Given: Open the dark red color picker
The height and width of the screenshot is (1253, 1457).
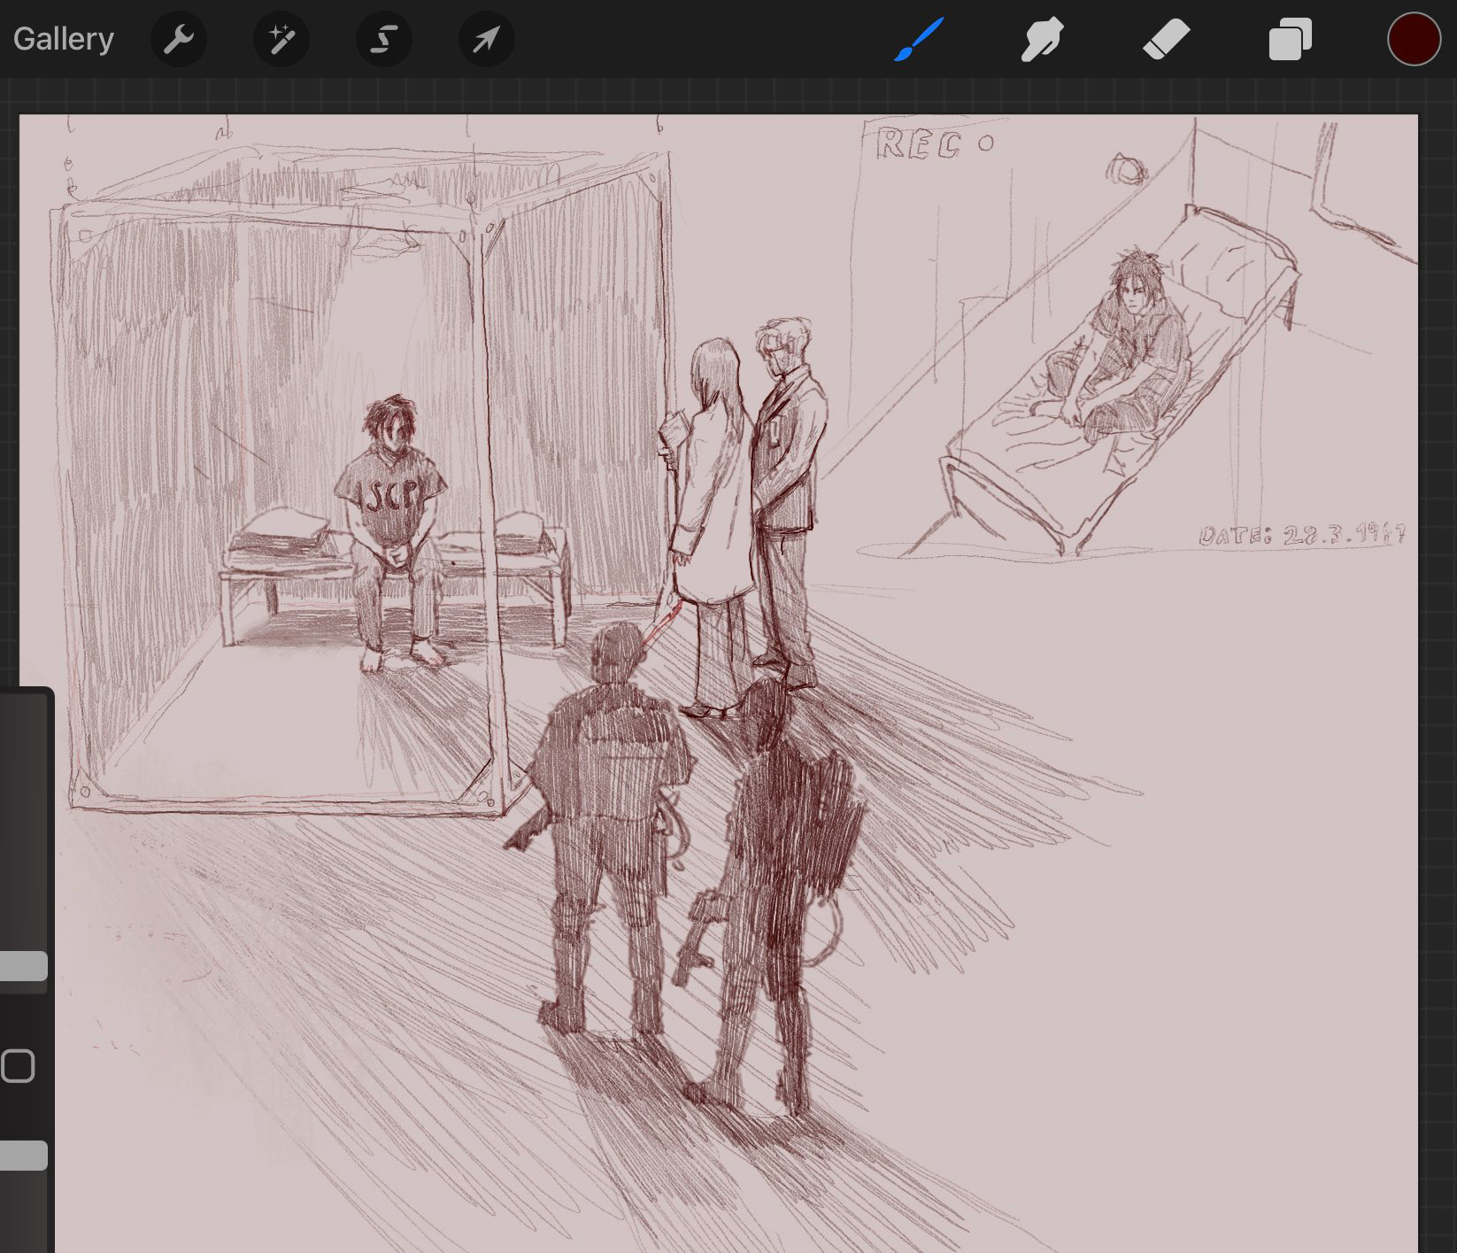Looking at the screenshot, I should [1414, 40].
